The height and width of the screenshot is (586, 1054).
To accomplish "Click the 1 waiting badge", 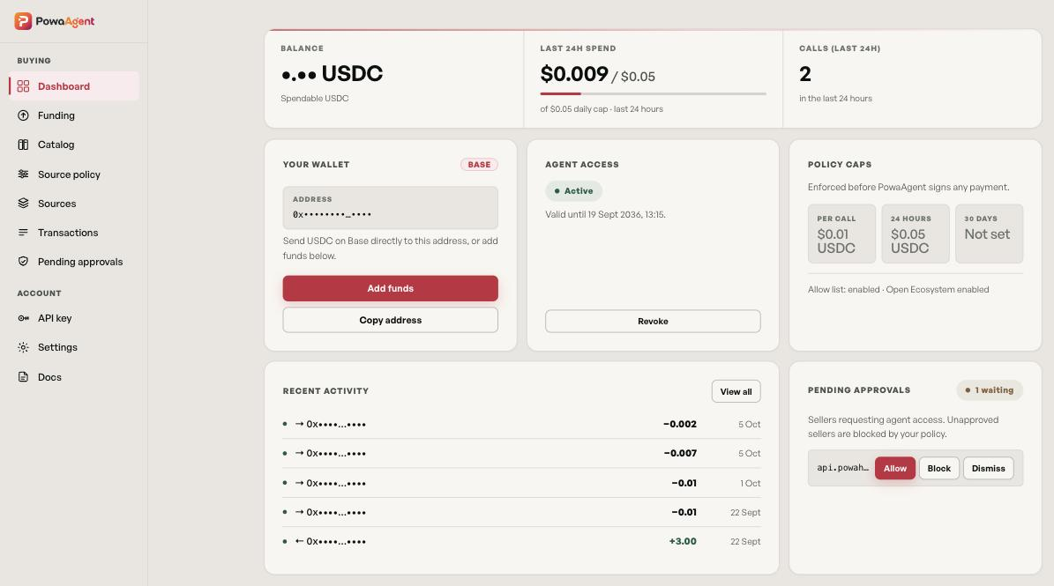I will tap(989, 390).
